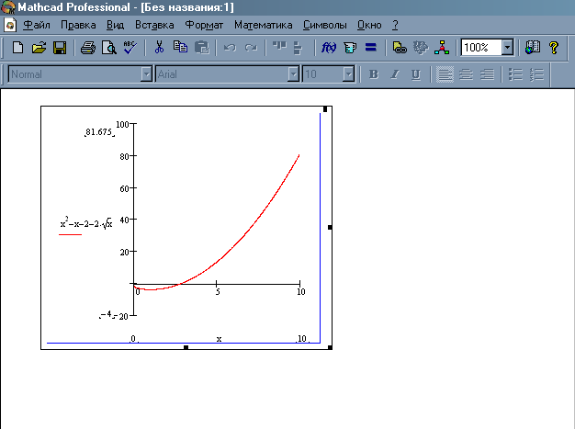The width and height of the screenshot is (575, 429).
Task: Click the x-axis variable placeholder x
Action: [219, 339]
